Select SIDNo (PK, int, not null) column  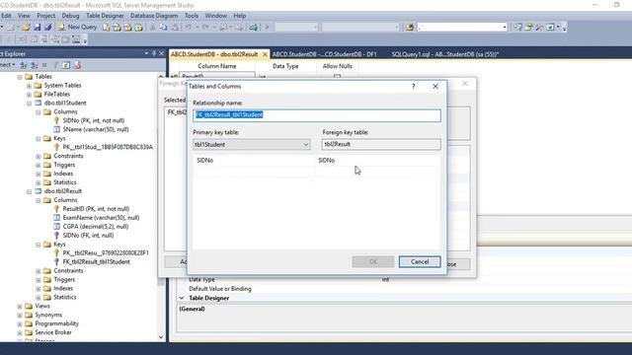(x=94, y=120)
